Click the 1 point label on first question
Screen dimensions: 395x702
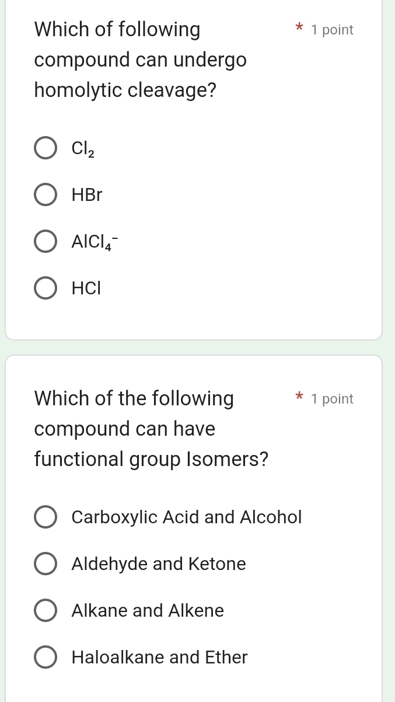pos(332,29)
